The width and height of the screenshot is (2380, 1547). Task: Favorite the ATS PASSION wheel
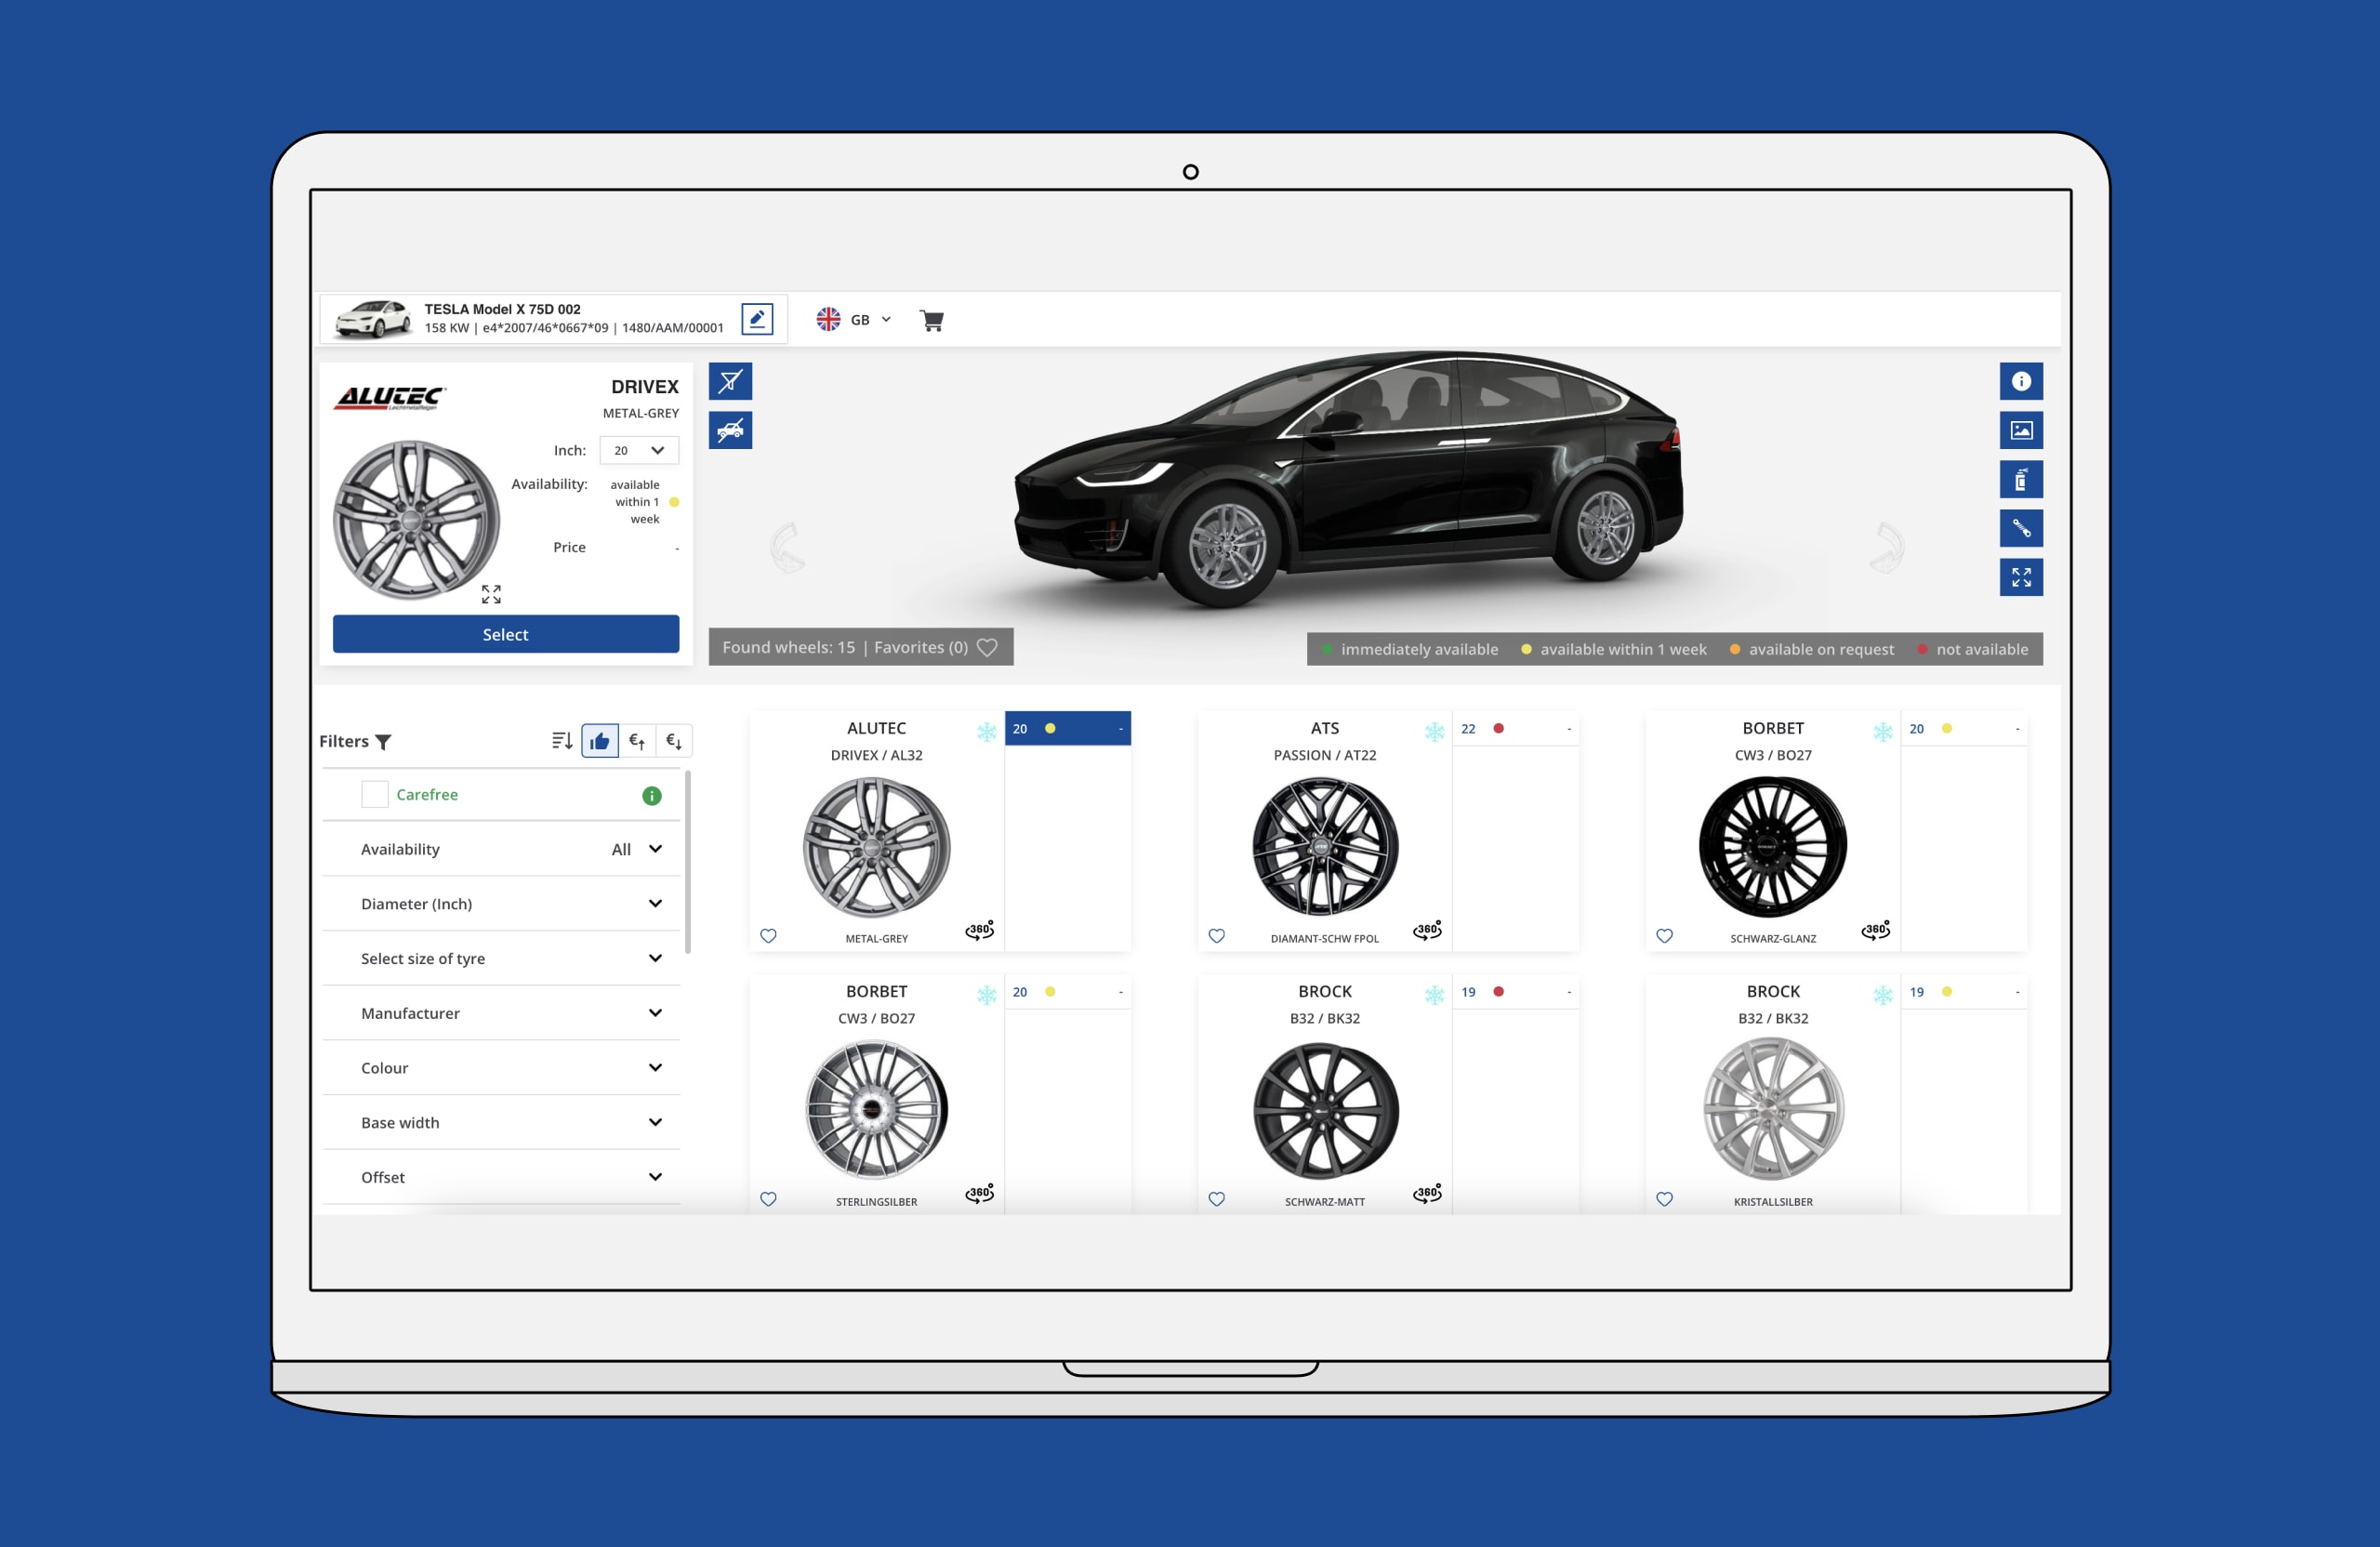[1216, 936]
